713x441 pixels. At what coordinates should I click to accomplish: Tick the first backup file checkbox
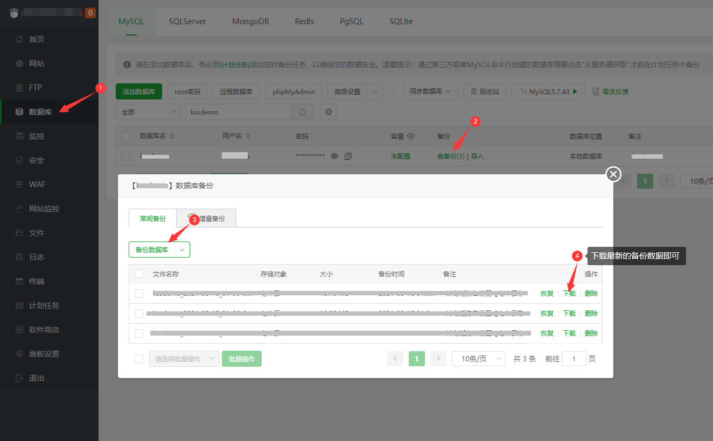tap(139, 294)
